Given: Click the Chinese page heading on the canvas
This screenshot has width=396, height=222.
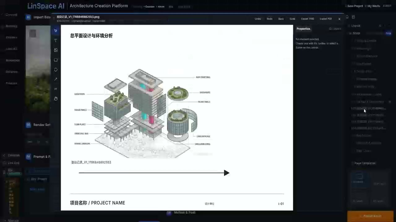Looking at the screenshot, I should click(x=91, y=36).
